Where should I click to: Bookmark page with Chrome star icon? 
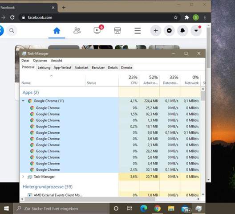click(x=176, y=17)
